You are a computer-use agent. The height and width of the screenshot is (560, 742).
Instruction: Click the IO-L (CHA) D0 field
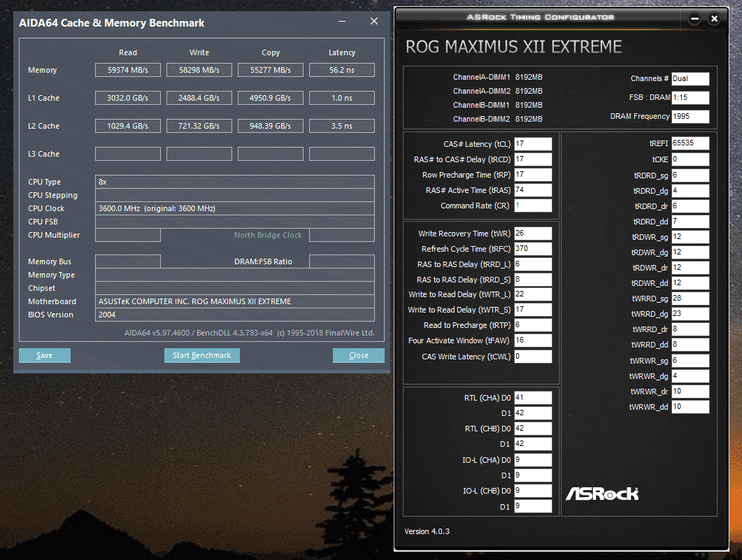pyautogui.click(x=533, y=460)
